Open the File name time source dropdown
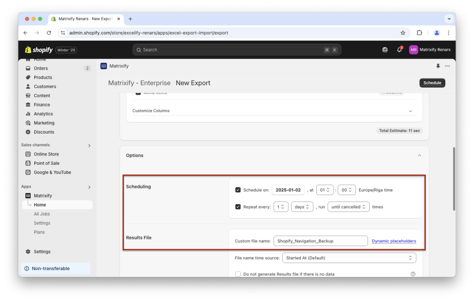 349,258
